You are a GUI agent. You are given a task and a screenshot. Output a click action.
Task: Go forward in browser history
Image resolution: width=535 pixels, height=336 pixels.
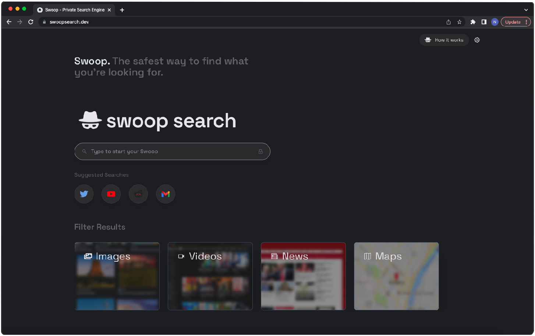pyautogui.click(x=20, y=22)
